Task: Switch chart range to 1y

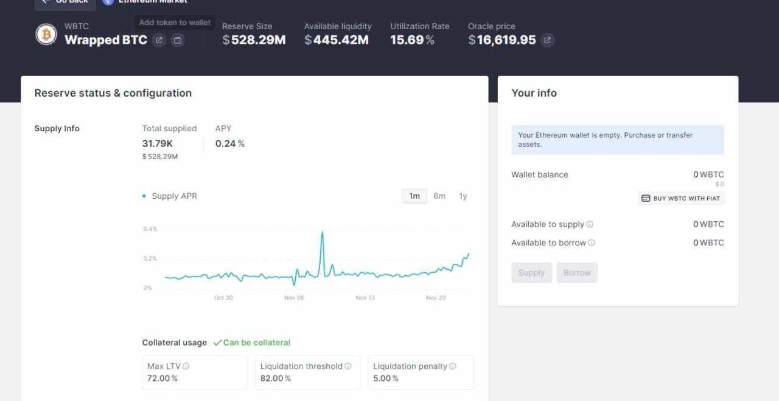Action: tap(463, 196)
